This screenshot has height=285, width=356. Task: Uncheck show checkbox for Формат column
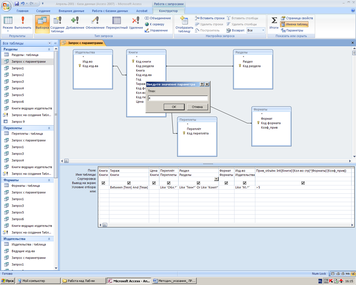point(226,183)
